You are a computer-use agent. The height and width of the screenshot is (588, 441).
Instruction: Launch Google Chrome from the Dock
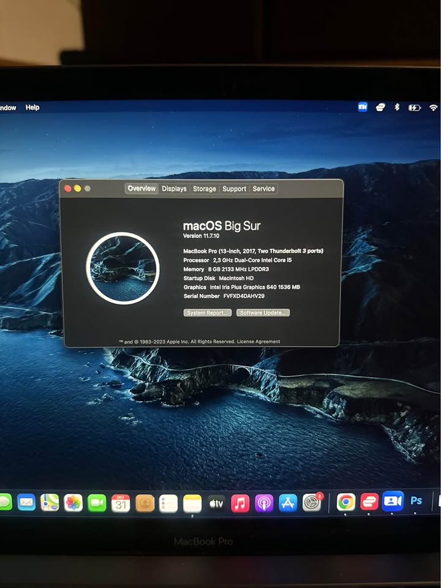point(346,502)
